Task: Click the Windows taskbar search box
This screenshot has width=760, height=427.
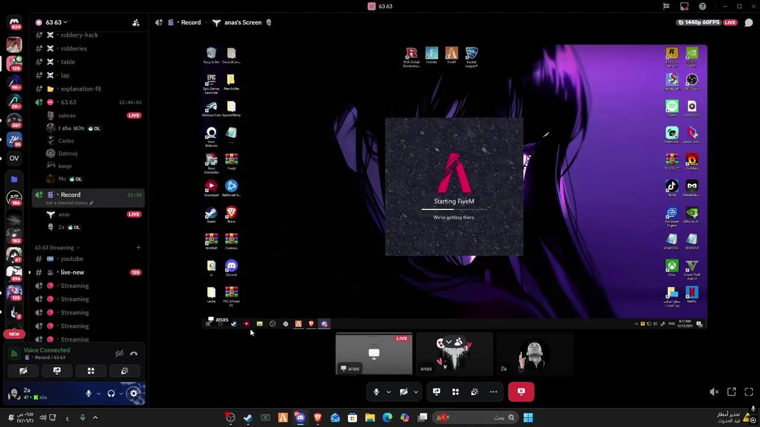Action: (x=475, y=418)
